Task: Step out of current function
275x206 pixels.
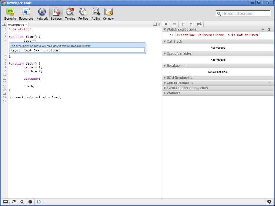Action: 191,24
